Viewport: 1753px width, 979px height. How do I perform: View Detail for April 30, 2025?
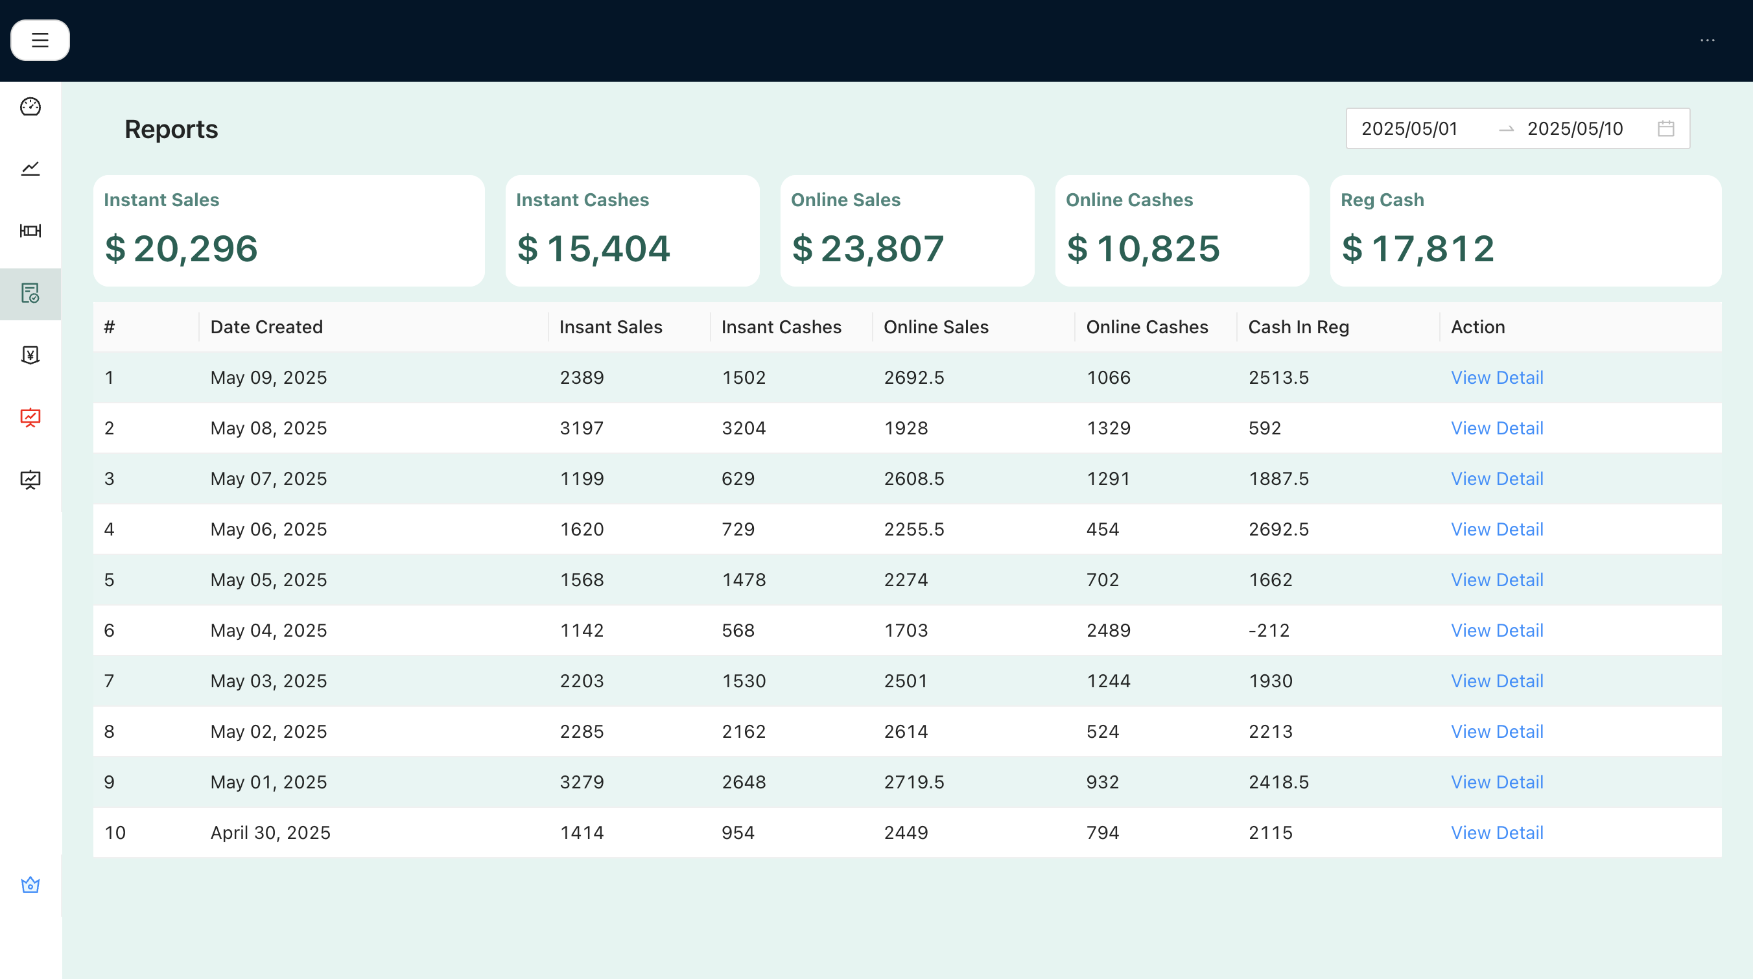(x=1496, y=832)
